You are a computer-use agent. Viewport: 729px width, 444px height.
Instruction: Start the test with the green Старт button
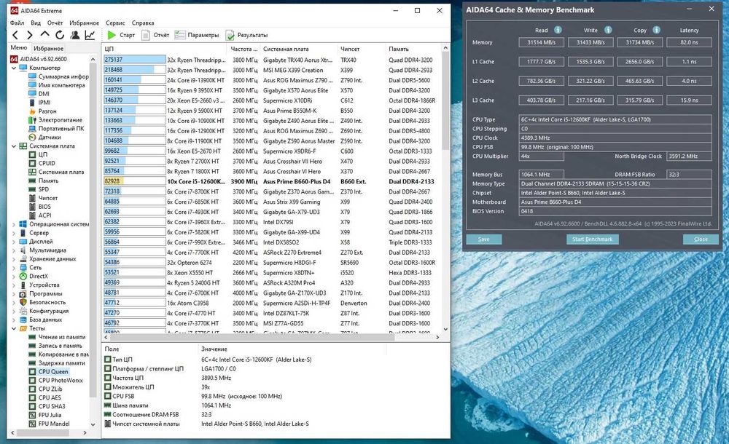click(x=121, y=35)
